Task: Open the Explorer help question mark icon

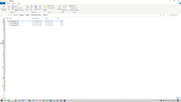Action: (x=180, y=3)
